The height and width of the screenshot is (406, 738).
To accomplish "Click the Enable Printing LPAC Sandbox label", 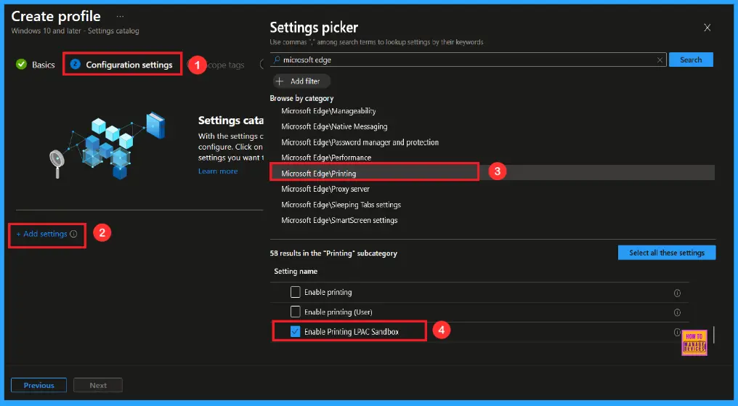I will click(351, 332).
